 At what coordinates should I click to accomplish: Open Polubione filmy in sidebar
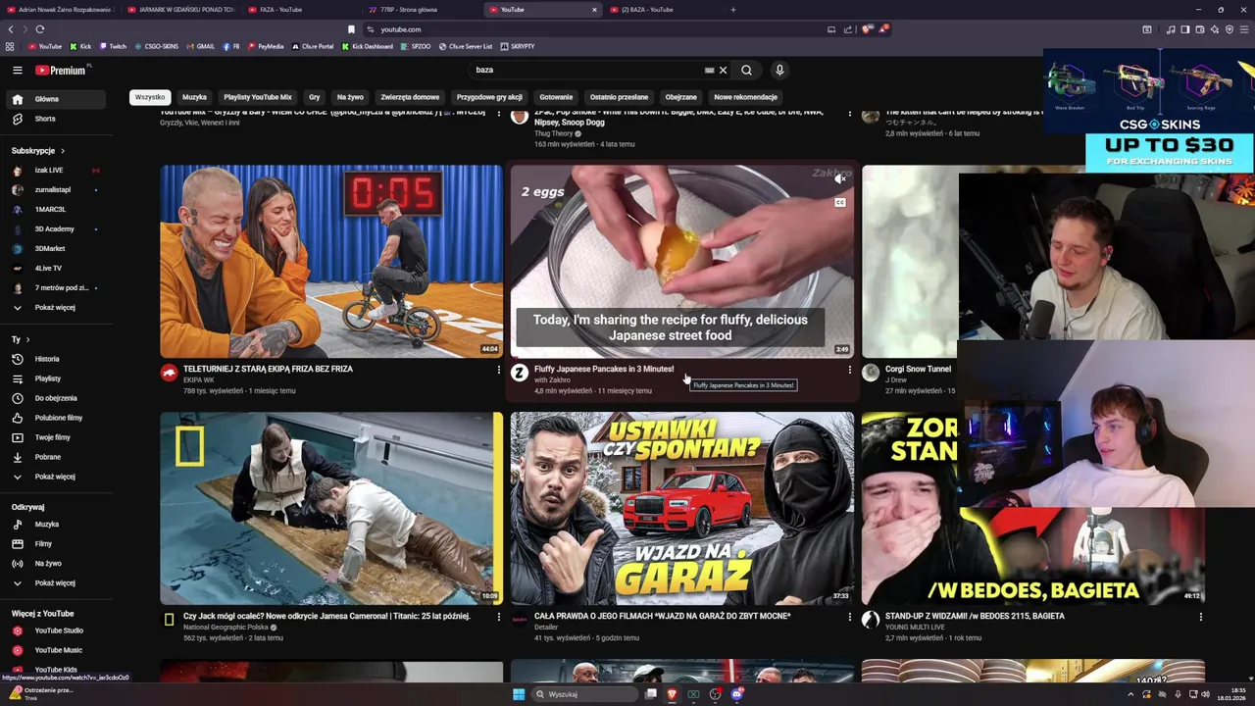54,418
